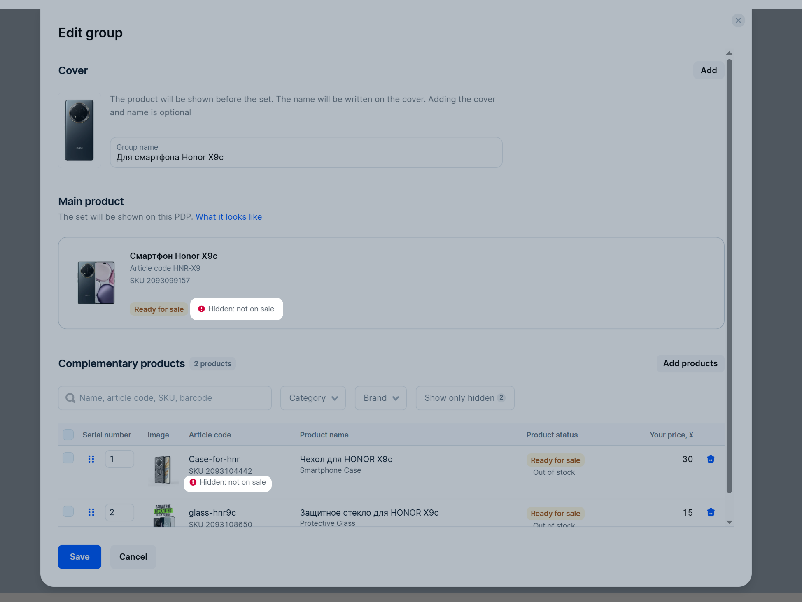Click the glass-hnr9c article code
Screen dimensions: 802x602
coord(212,513)
